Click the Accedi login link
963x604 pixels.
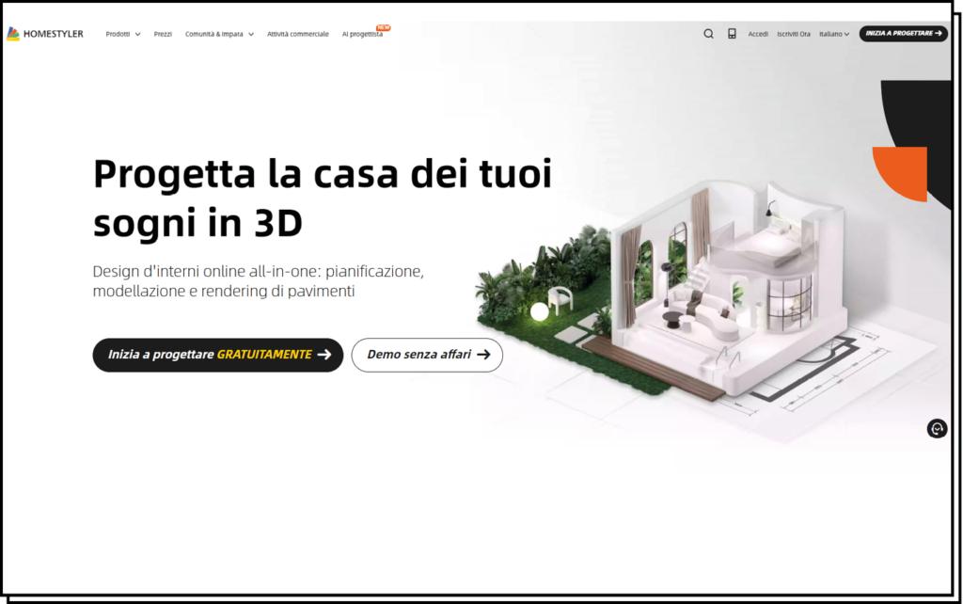point(758,34)
